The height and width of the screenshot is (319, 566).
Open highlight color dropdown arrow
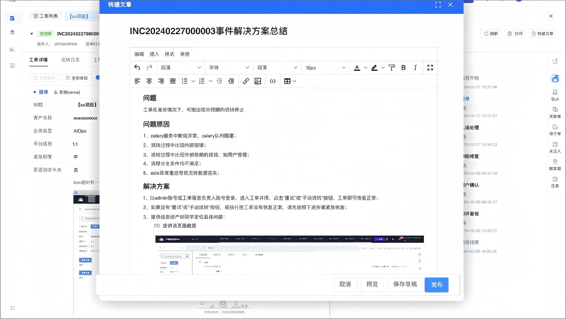[x=383, y=67]
